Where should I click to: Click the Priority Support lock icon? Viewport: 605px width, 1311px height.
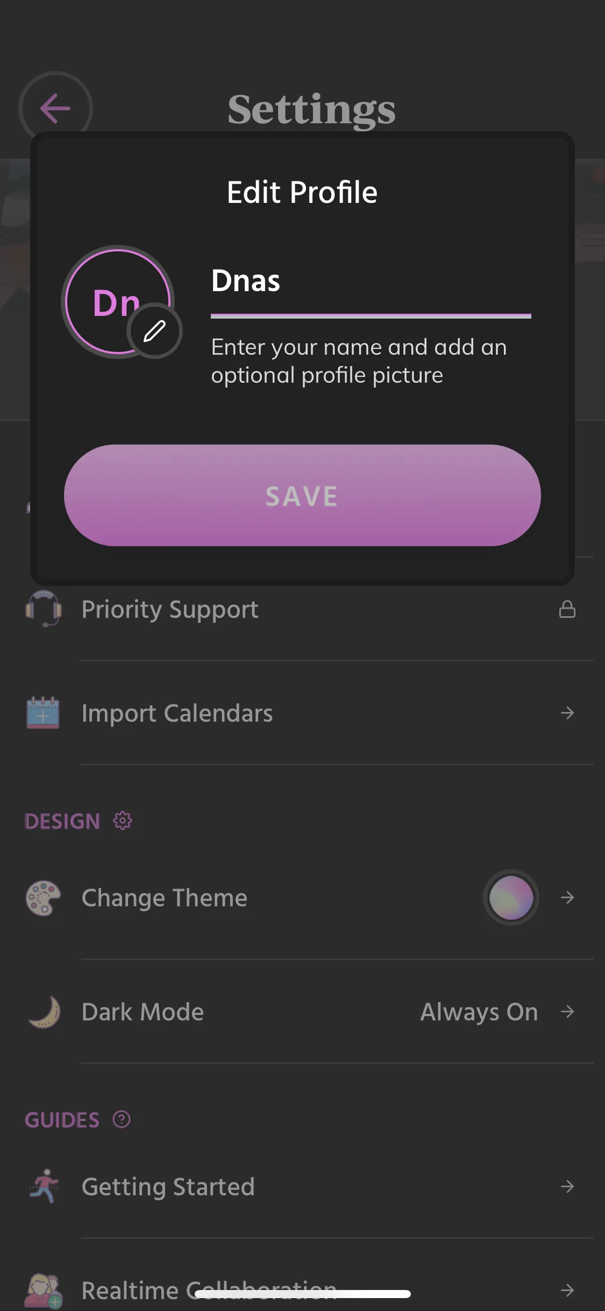click(x=567, y=609)
